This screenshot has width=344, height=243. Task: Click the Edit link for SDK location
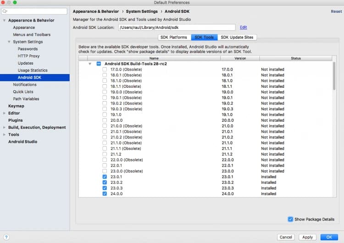243,27
